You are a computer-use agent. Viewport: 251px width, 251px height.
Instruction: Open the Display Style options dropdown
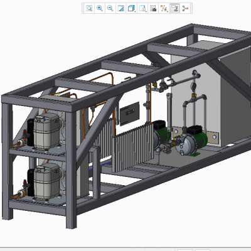[x=132, y=8]
